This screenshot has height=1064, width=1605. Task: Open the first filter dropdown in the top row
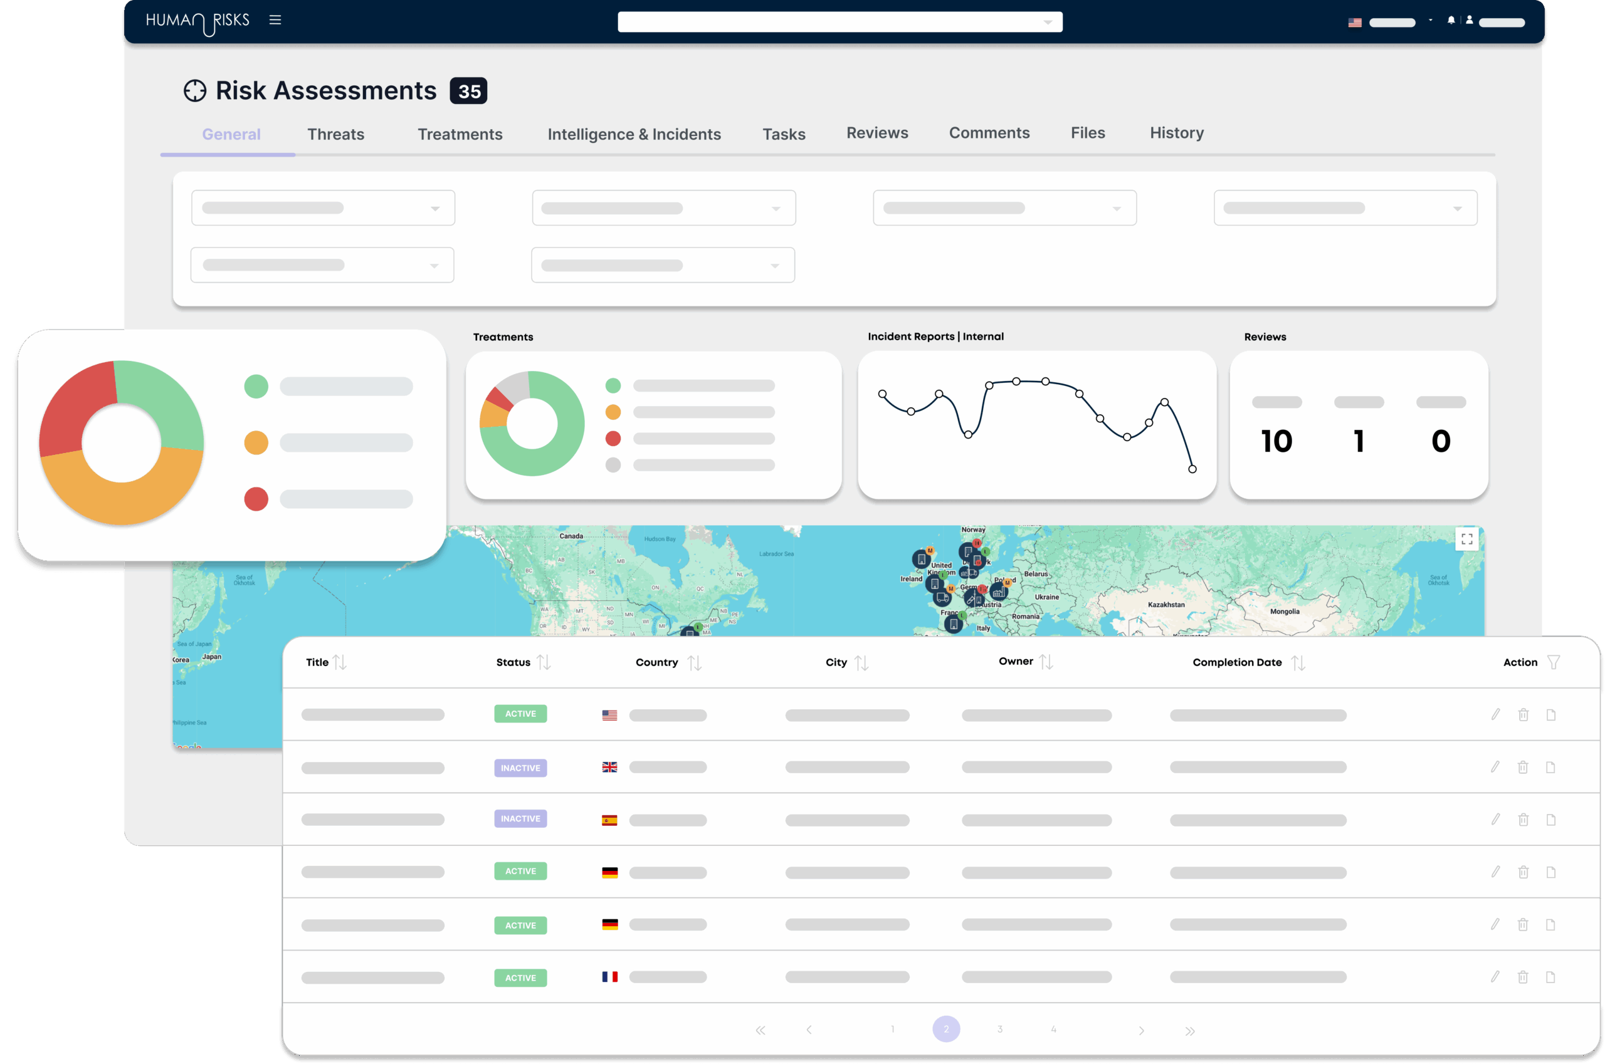click(x=322, y=207)
